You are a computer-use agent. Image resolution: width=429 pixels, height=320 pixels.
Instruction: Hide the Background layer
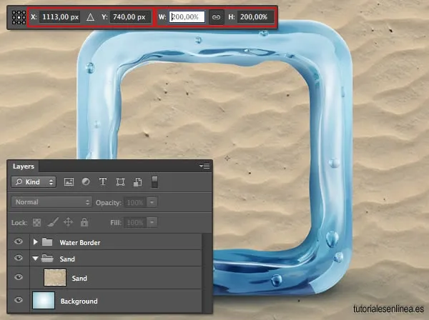tap(19, 300)
